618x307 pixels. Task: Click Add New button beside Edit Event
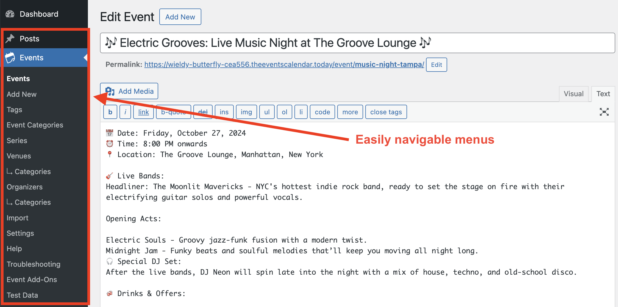(180, 17)
